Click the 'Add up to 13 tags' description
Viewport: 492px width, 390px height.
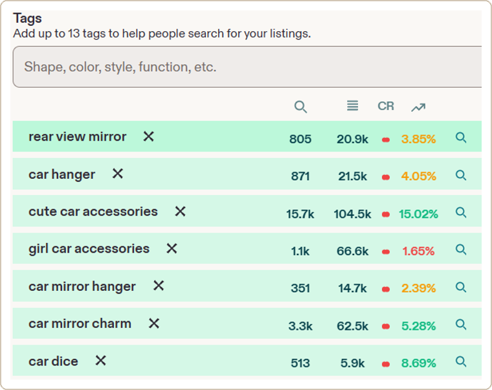tap(162, 34)
